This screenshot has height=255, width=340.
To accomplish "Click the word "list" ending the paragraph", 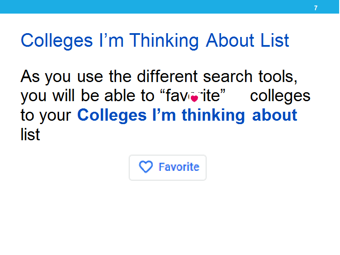I will pos(30,134).
